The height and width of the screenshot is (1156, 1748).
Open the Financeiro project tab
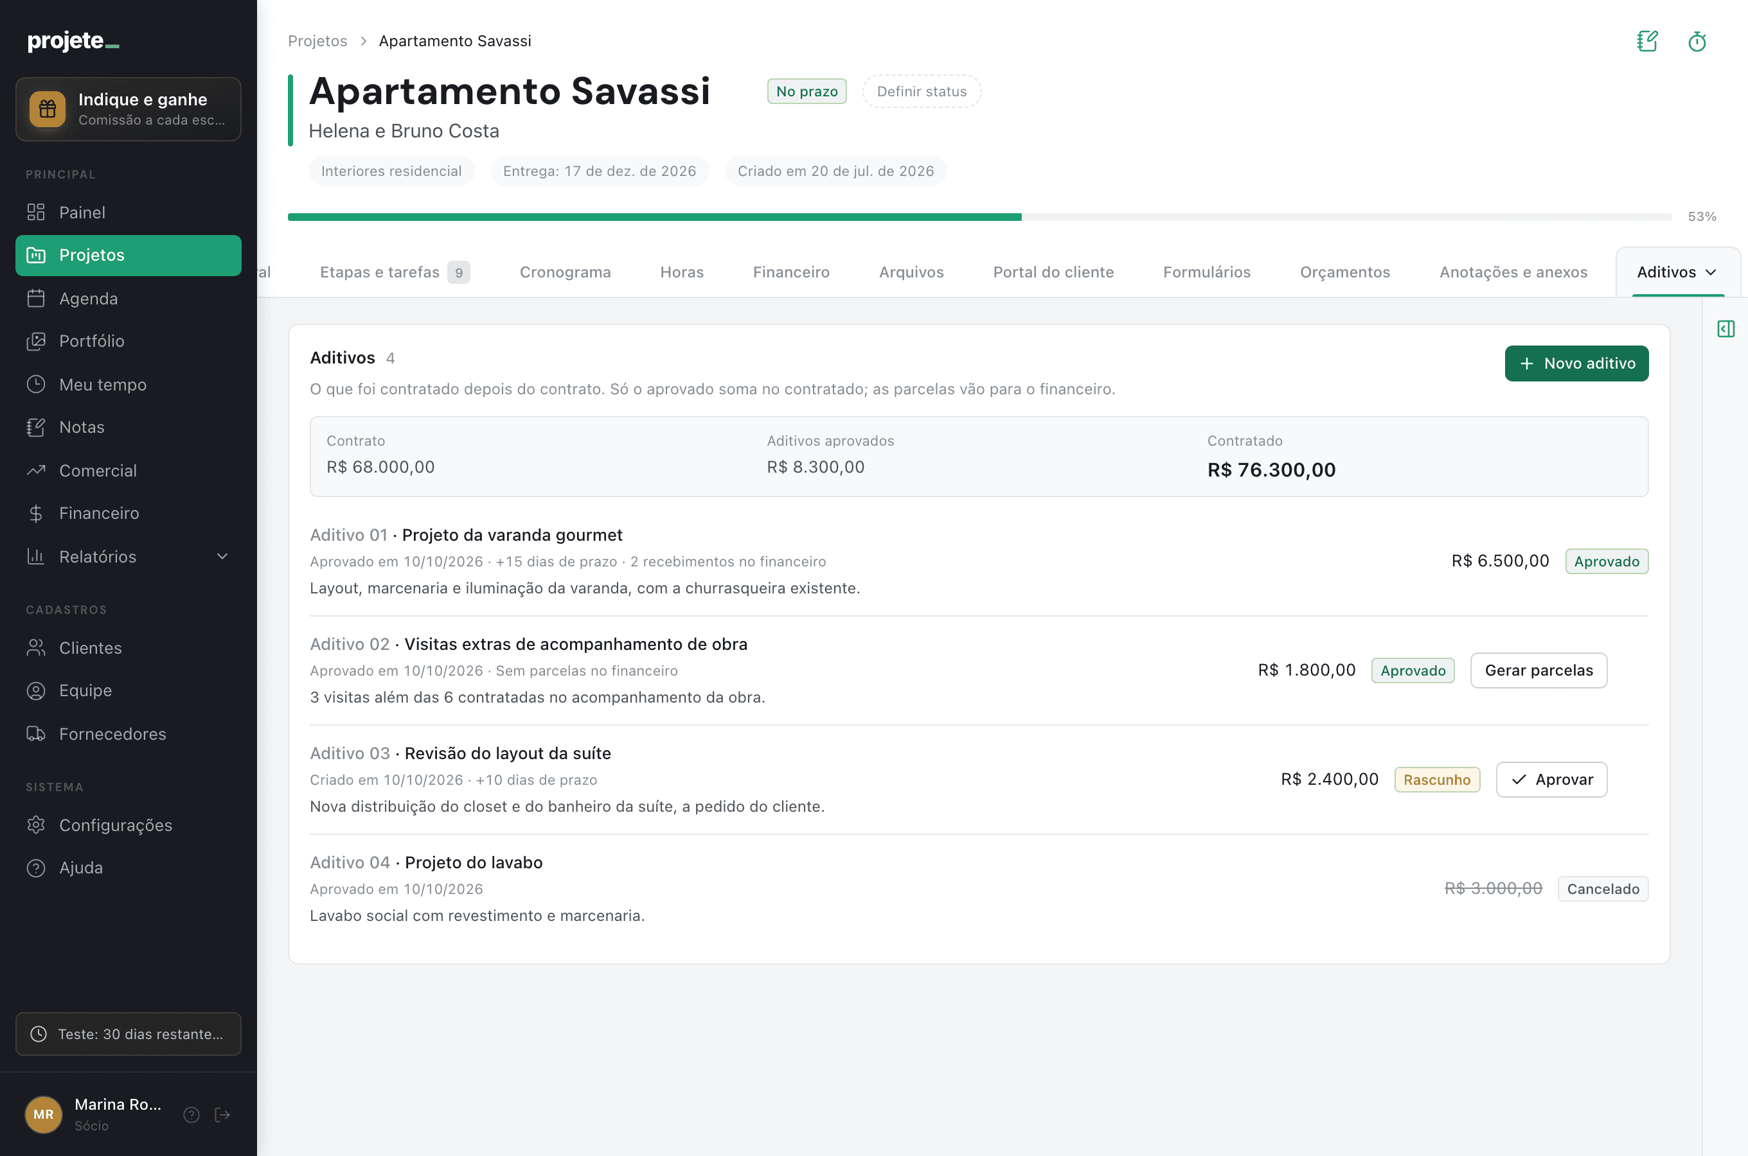tap(790, 272)
